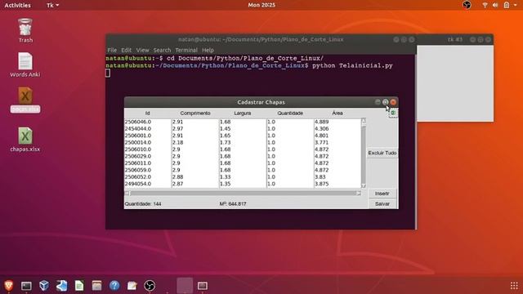Select Id cell 2506059.0

click(138, 170)
